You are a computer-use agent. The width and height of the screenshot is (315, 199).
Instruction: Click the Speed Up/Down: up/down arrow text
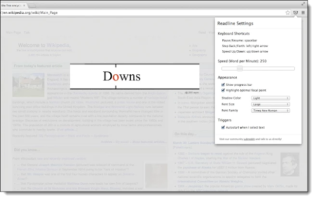(245, 51)
